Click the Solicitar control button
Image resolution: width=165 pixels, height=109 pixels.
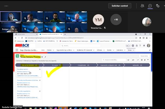point(120,6)
